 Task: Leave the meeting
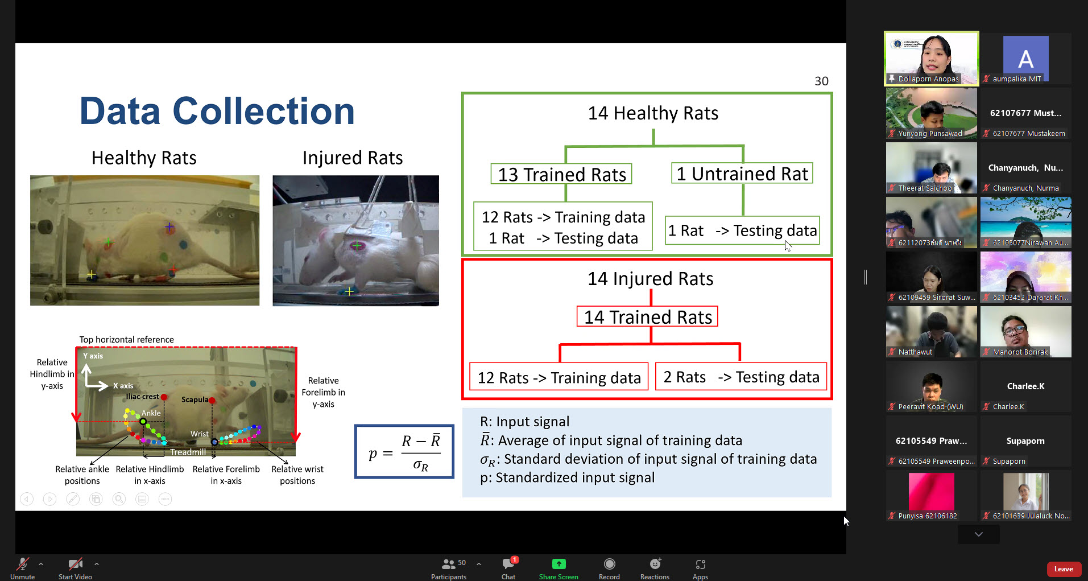tap(1064, 569)
